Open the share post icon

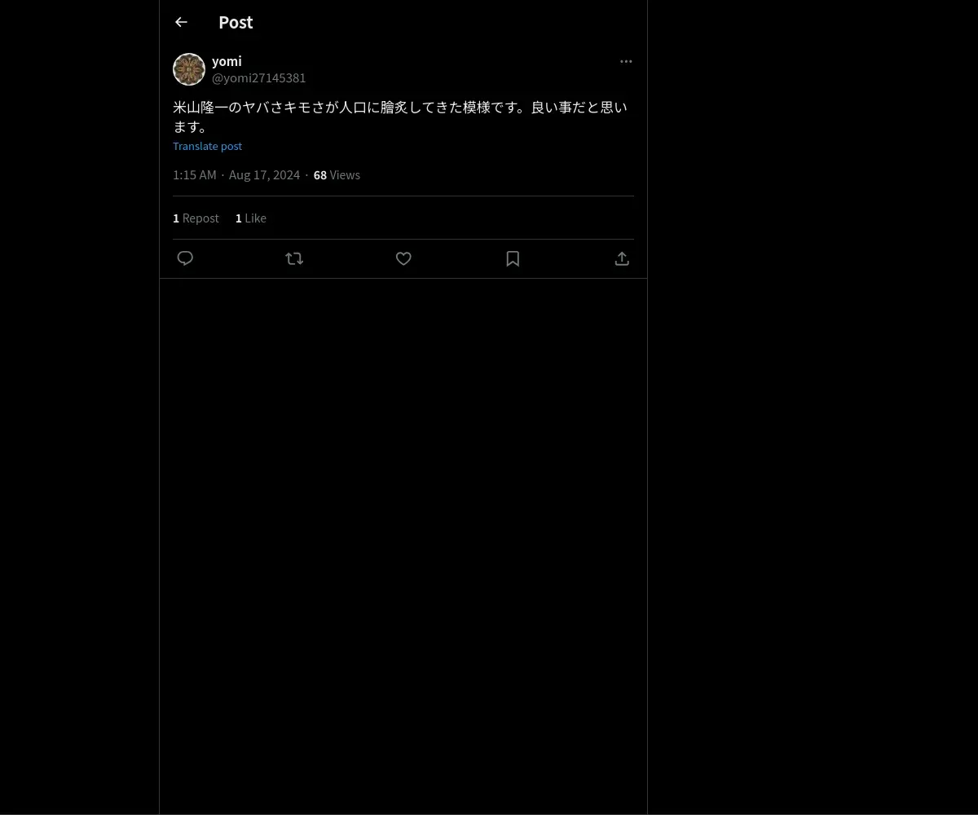[622, 258]
